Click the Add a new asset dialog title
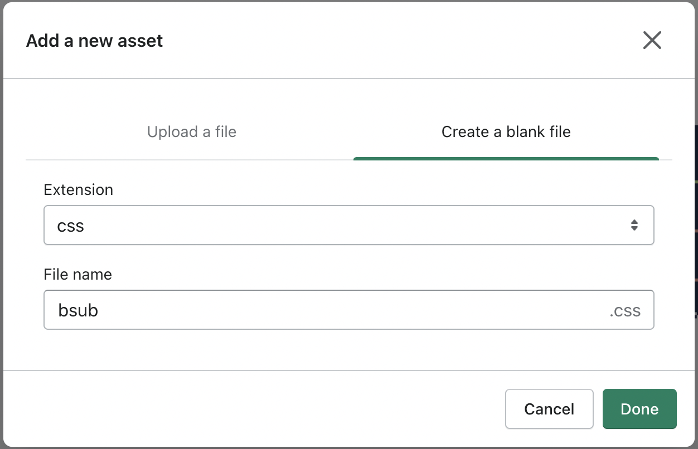698x449 pixels. [94, 40]
